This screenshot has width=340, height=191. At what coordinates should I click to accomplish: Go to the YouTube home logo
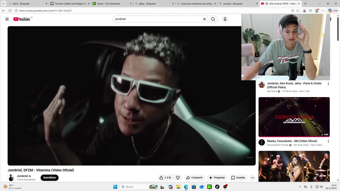click(22, 19)
